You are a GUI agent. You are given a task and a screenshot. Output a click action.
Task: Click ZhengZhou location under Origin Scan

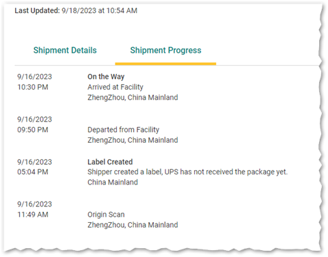(133, 225)
